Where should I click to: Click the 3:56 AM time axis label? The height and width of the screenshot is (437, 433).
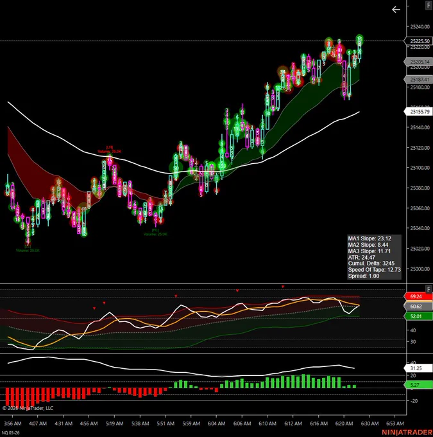13,424
